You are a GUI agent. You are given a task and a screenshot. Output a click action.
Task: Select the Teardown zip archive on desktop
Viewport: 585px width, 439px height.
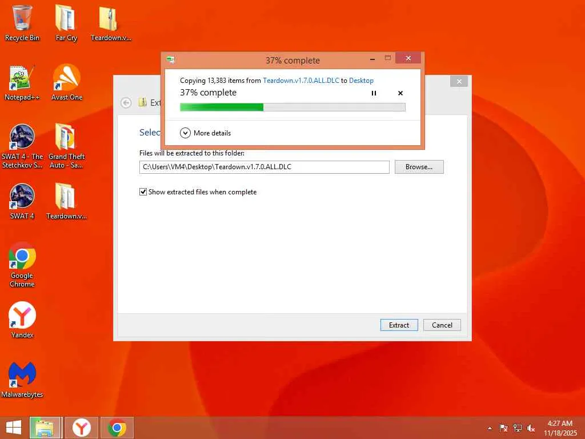(x=111, y=22)
